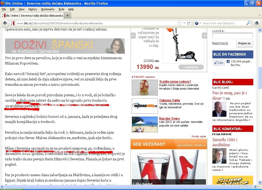The image size is (262, 190).
Task: Click the Super Odmor banner
Action: [233, 180]
